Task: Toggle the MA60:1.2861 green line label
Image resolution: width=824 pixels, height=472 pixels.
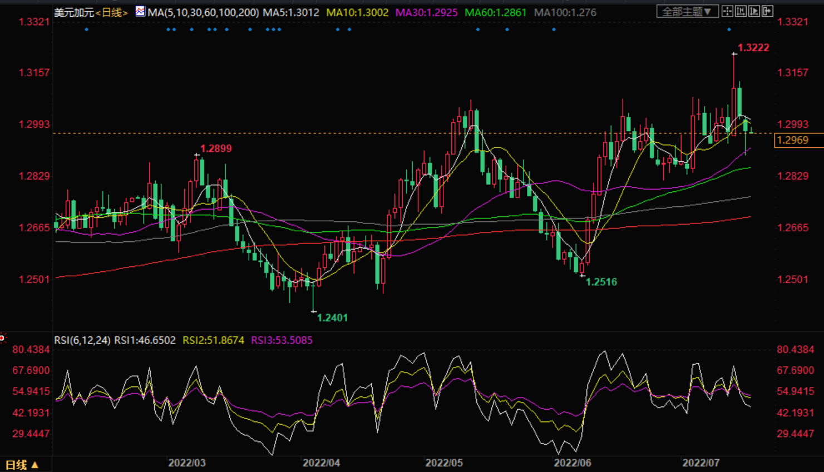Action: point(495,12)
